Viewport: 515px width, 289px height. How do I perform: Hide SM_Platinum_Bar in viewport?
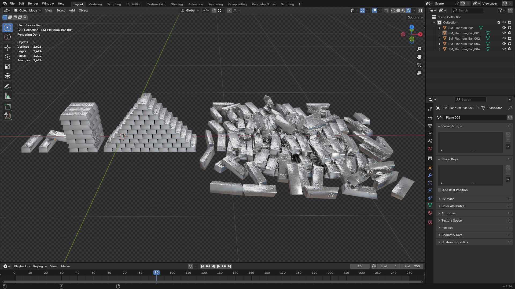click(504, 28)
